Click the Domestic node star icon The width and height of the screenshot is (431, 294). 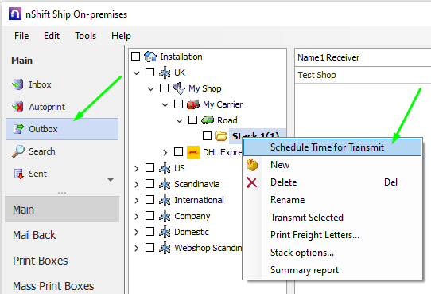click(165, 232)
